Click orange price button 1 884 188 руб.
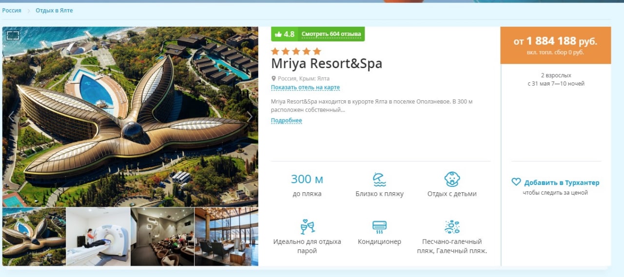 point(555,45)
